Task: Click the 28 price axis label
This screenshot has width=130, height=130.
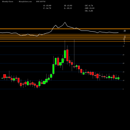Action: click(123, 55)
